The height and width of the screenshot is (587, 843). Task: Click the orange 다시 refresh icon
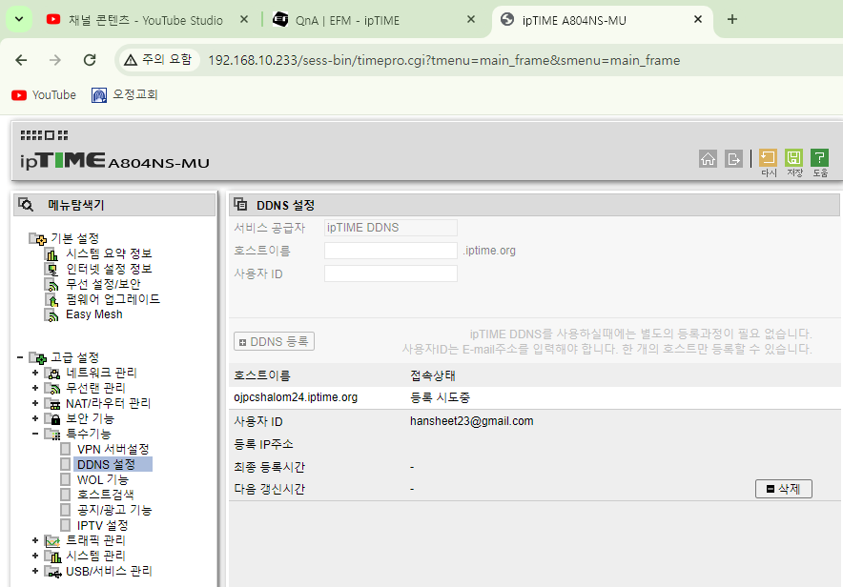[x=768, y=158]
